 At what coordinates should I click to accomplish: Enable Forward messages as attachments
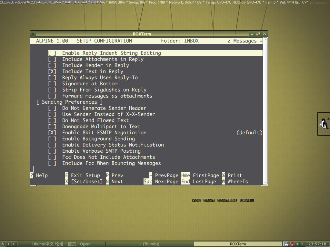[52, 96]
